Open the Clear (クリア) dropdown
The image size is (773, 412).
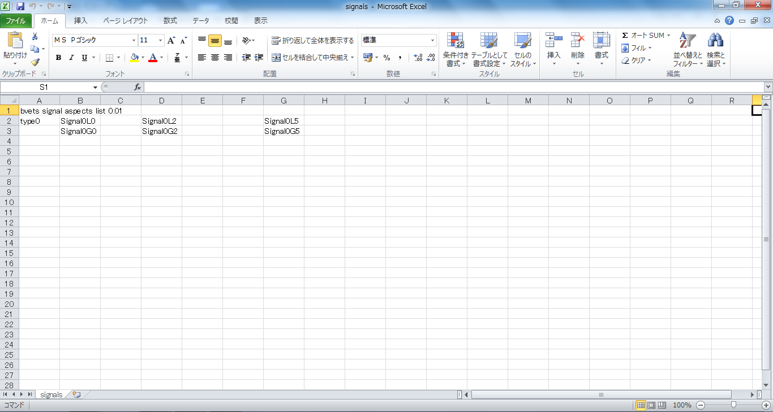coord(637,60)
